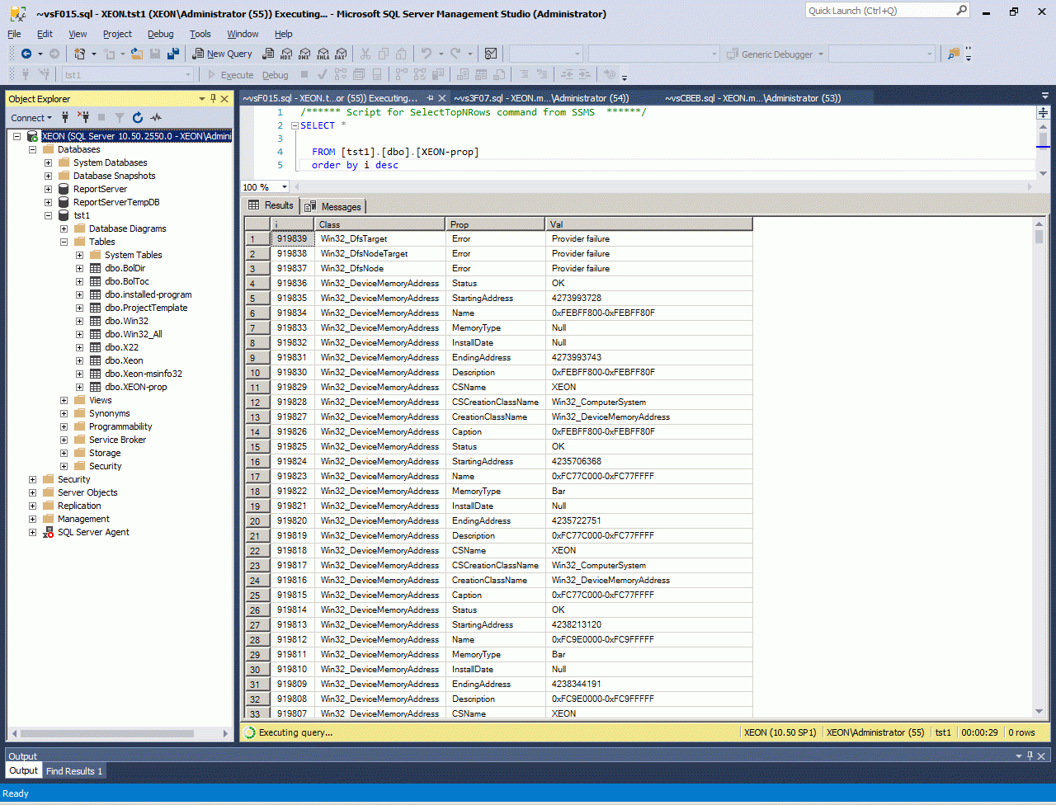Open Activity Monitor from Object Explorer toolbar

[156, 118]
